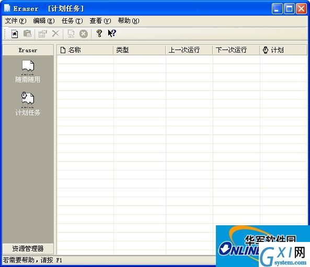This screenshot has height=267, width=310.
Task: Sort by the 下一次运行 column header
Action: (236, 50)
